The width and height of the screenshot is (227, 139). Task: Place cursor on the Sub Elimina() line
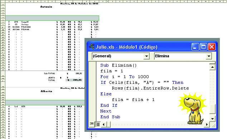click(x=119, y=65)
